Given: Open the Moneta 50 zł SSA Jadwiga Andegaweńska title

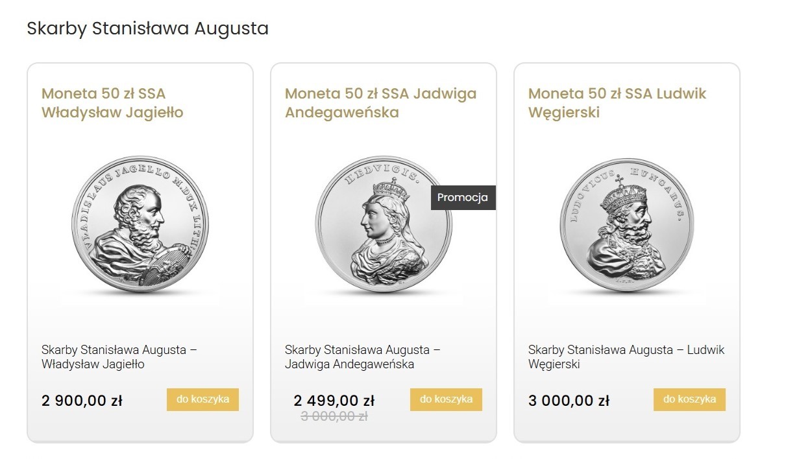Looking at the screenshot, I should click(x=380, y=103).
